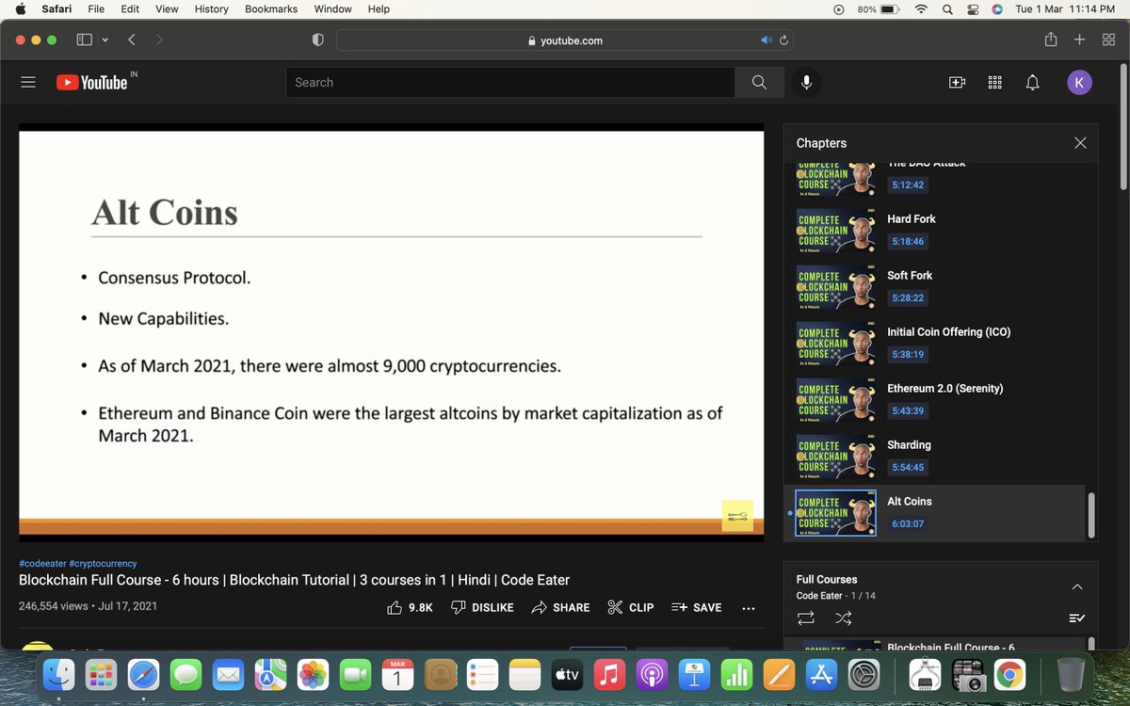This screenshot has height=706, width=1130.
Task: Toggle the Safari sidebar
Action: pos(84,40)
